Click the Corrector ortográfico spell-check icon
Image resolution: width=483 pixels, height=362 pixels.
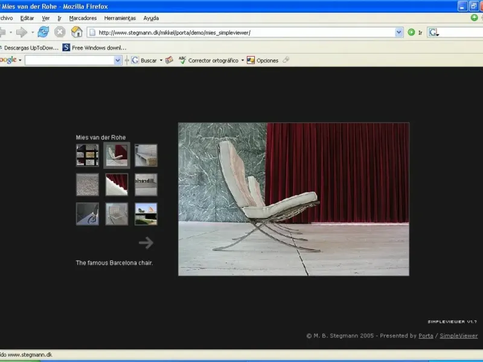[182, 60]
